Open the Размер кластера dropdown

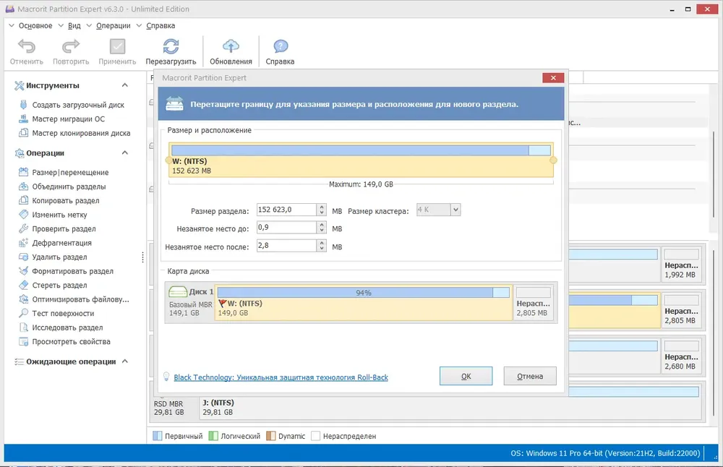click(455, 210)
